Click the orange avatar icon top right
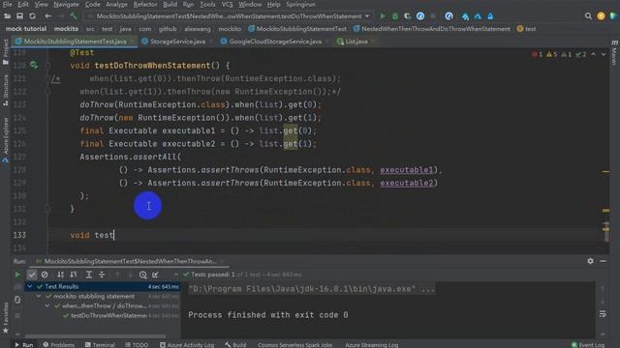 coord(601,16)
